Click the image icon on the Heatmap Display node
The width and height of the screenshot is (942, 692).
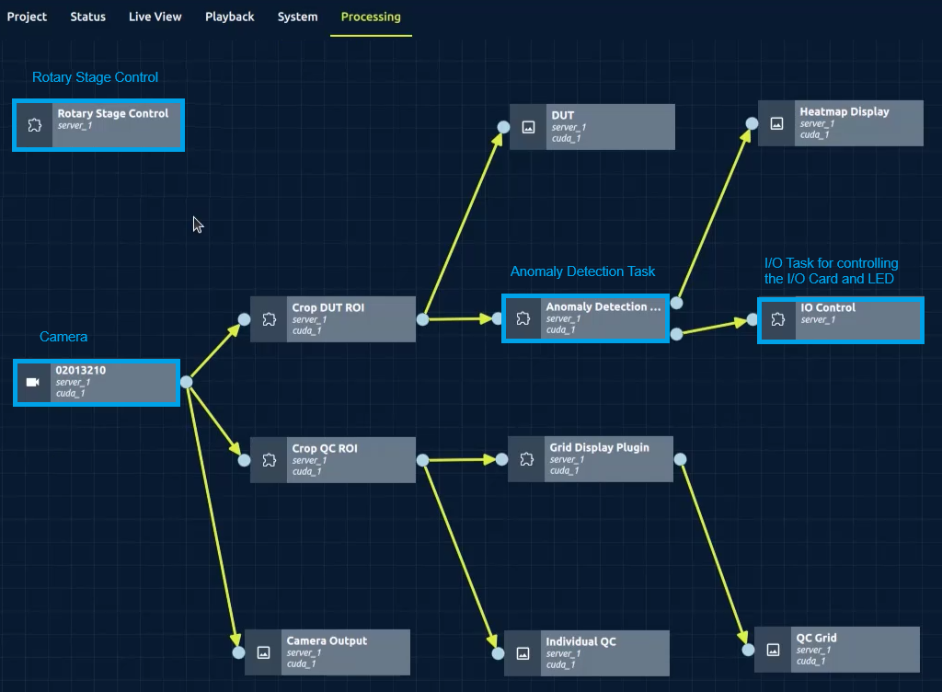click(x=775, y=122)
